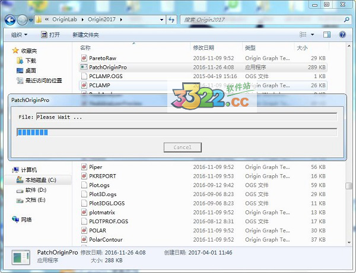Image resolution: width=356 pixels, height=273 pixels.
Task: Click the Forward navigation arrow button
Action: [23, 20]
